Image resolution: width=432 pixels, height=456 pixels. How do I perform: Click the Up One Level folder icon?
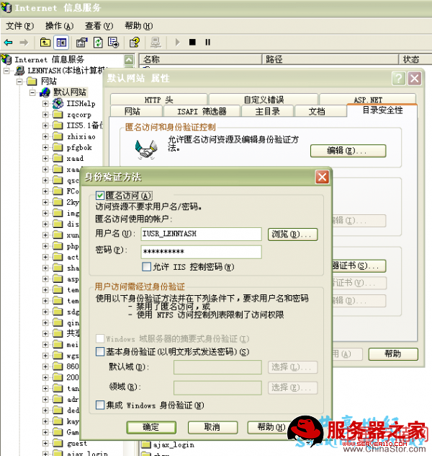46,42
